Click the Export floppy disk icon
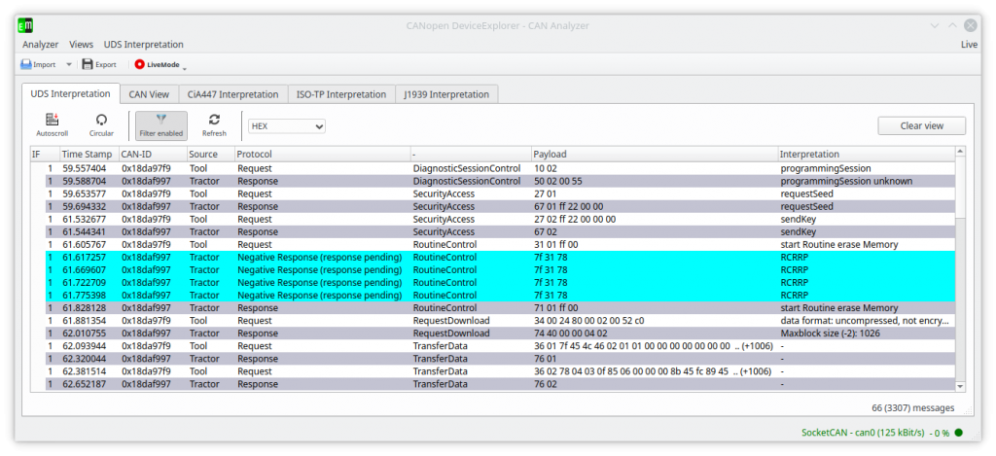Viewport: 996px width, 456px height. [x=88, y=65]
